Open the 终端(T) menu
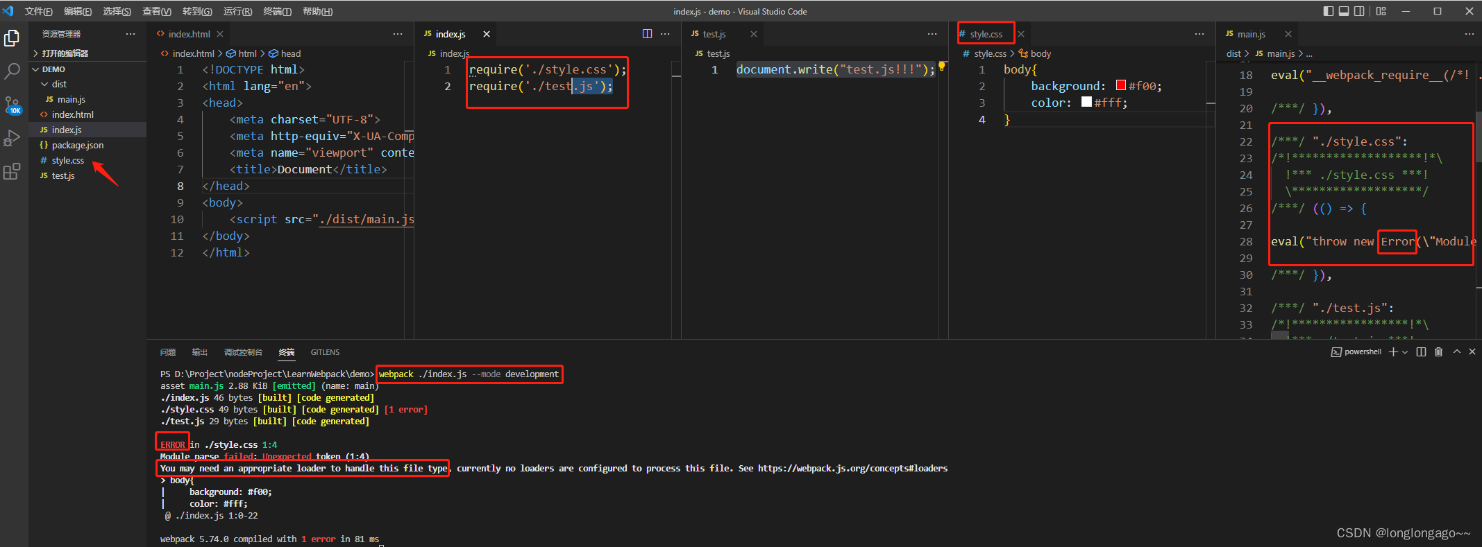This screenshot has height=547, width=1482. pyautogui.click(x=278, y=11)
